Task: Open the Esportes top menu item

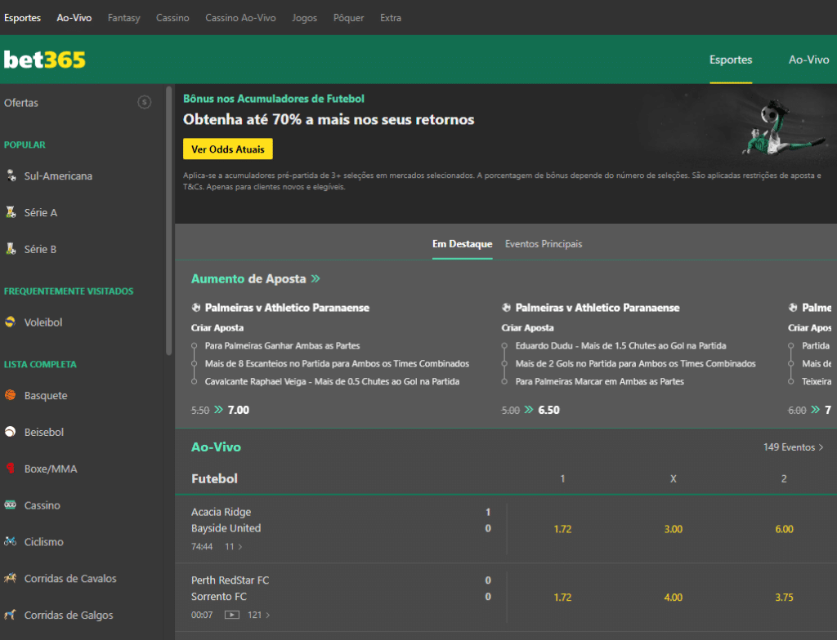Action: [x=22, y=18]
